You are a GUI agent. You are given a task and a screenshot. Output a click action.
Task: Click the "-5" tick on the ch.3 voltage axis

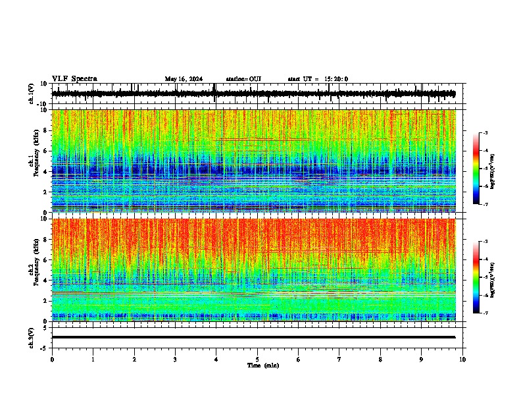(44, 348)
